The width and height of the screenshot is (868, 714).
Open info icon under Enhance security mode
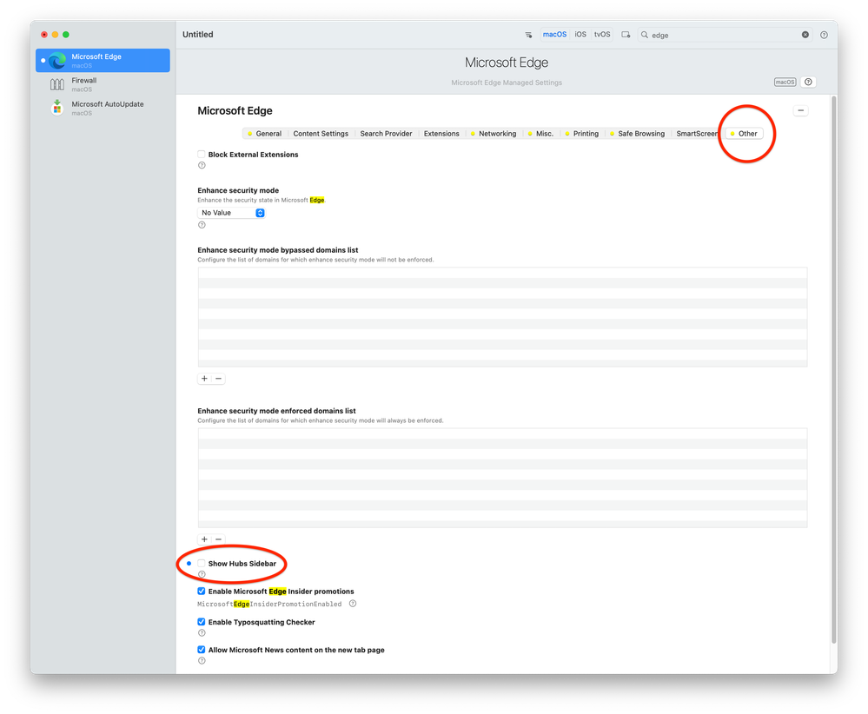click(x=202, y=225)
